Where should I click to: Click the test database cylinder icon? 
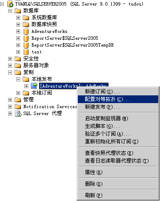click(26, 52)
